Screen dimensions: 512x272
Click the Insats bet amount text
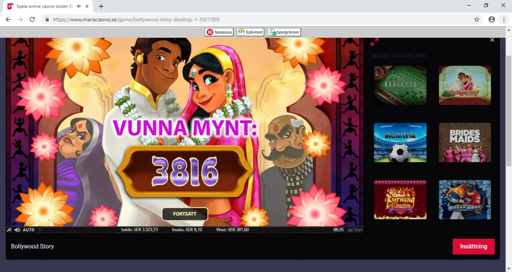point(187,230)
